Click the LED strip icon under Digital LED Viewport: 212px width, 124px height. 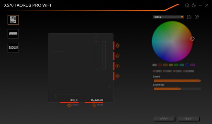point(100,105)
